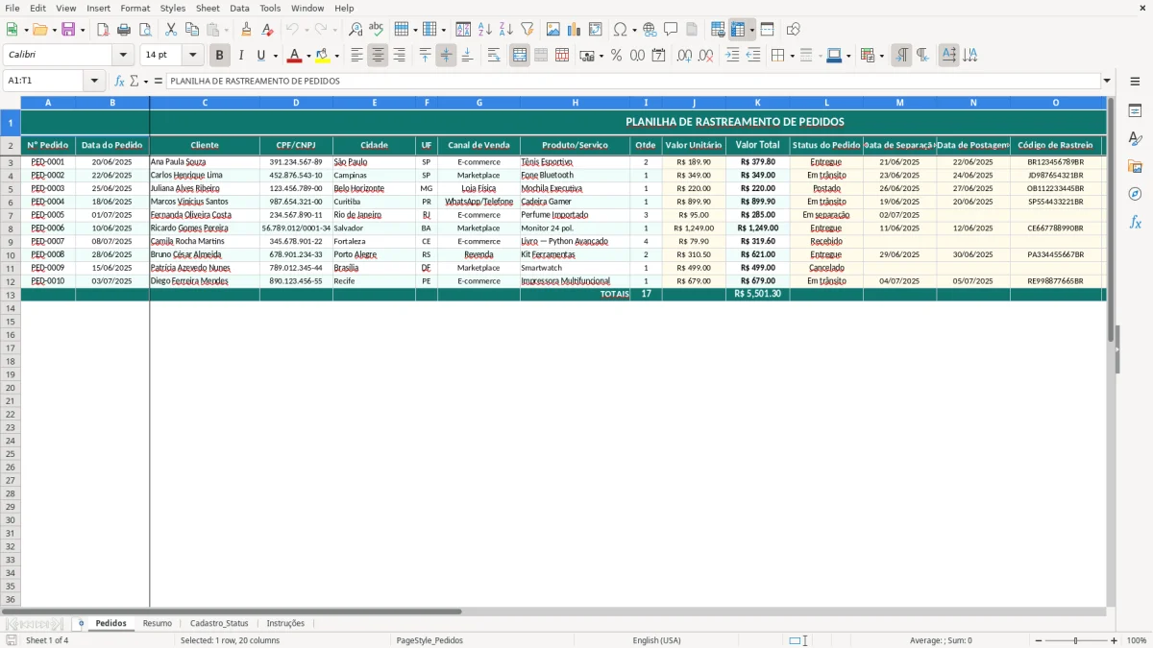Switch to the Resumo sheet tab

point(158,623)
